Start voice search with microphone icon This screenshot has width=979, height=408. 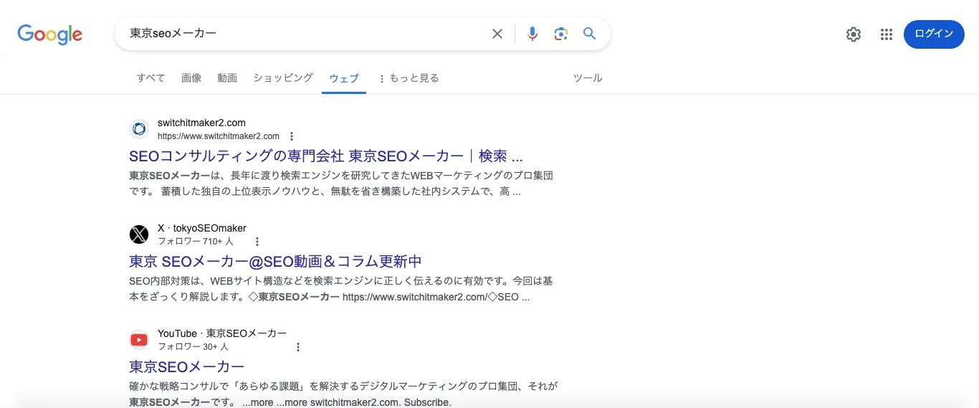click(x=532, y=34)
